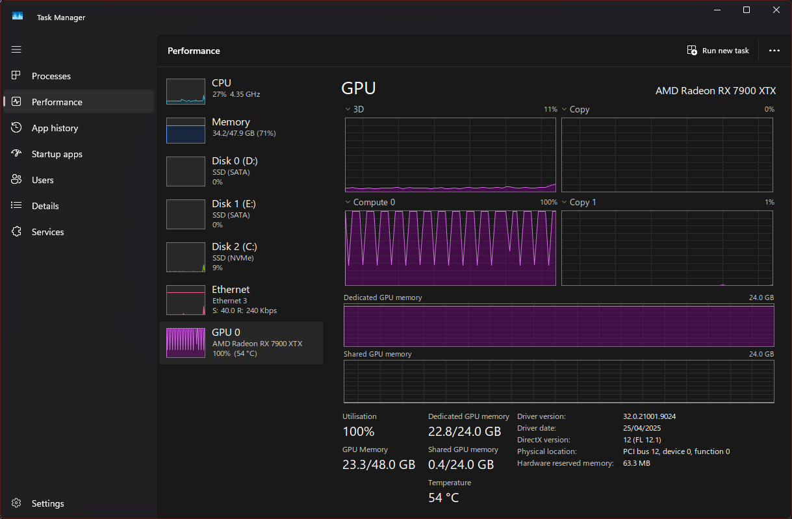
Task: Select the GPU 0 thumbnail graph
Action: pyautogui.click(x=186, y=343)
